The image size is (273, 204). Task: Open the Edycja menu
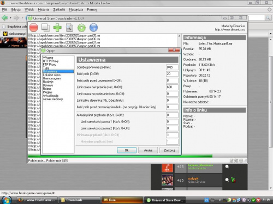[x=16, y=10]
